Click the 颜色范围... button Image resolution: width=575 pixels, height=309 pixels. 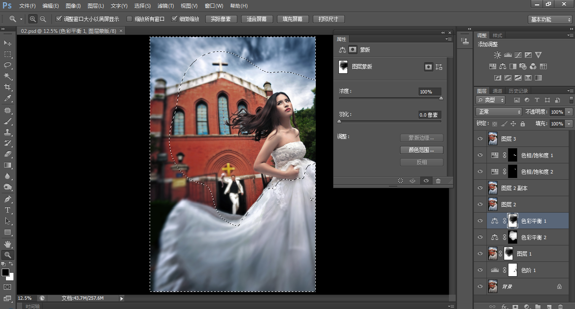click(x=422, y=150)
